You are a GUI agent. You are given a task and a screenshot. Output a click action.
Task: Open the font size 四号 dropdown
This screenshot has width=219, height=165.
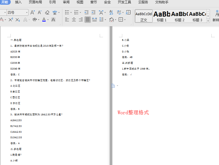tap(27, 12)
